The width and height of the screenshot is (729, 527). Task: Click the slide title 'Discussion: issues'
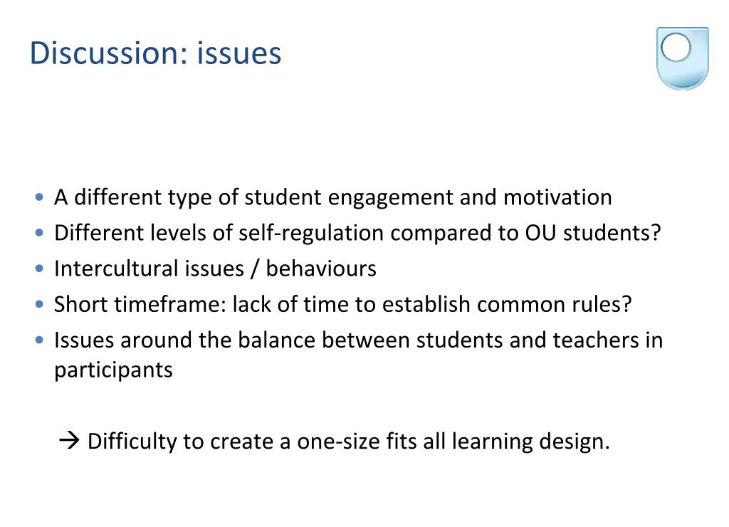click(x=156, y=53)
